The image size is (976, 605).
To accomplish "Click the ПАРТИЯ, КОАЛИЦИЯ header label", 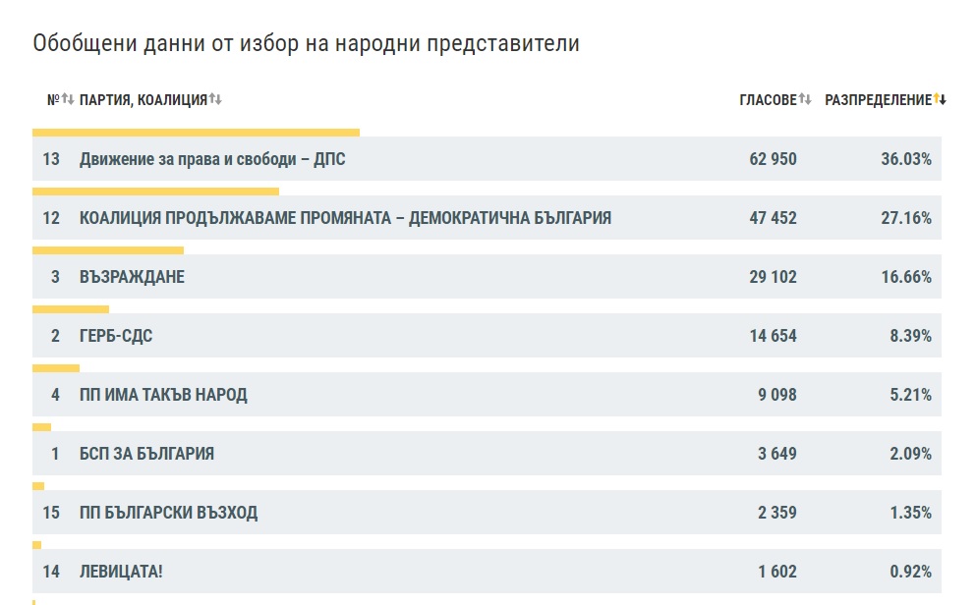I will [144, 100].
